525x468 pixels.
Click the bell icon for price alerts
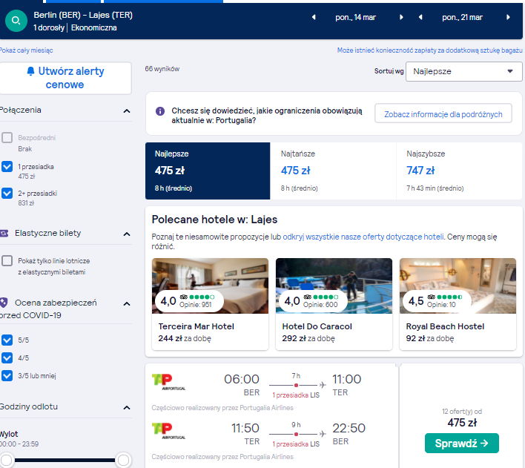[x=30, y=71]
